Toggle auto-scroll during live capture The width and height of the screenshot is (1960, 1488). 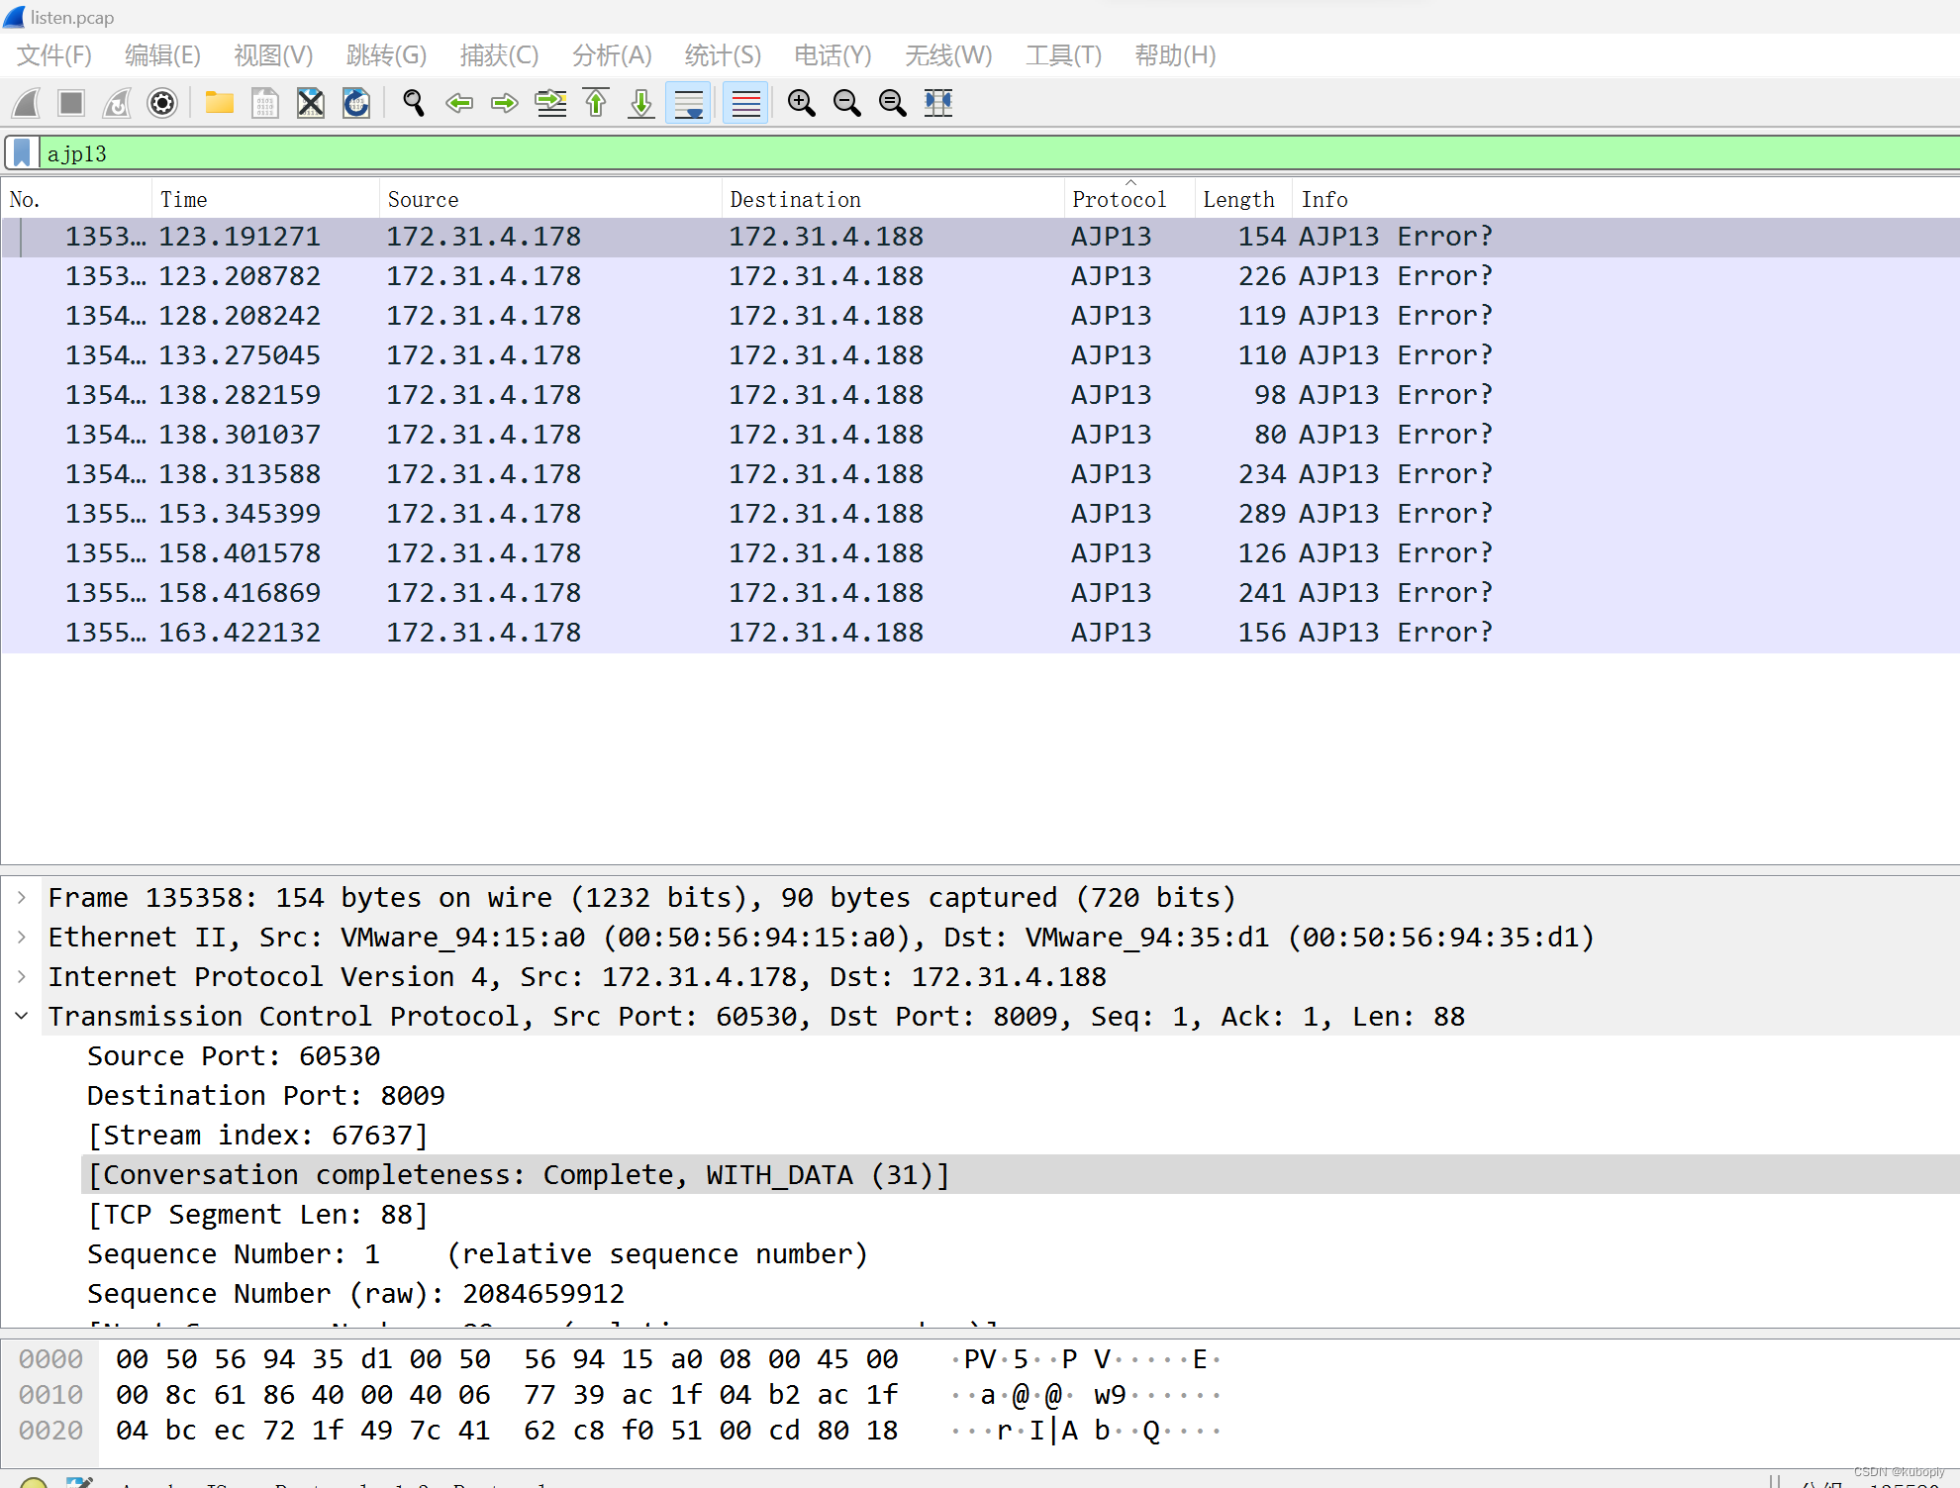tap(688, 103)
